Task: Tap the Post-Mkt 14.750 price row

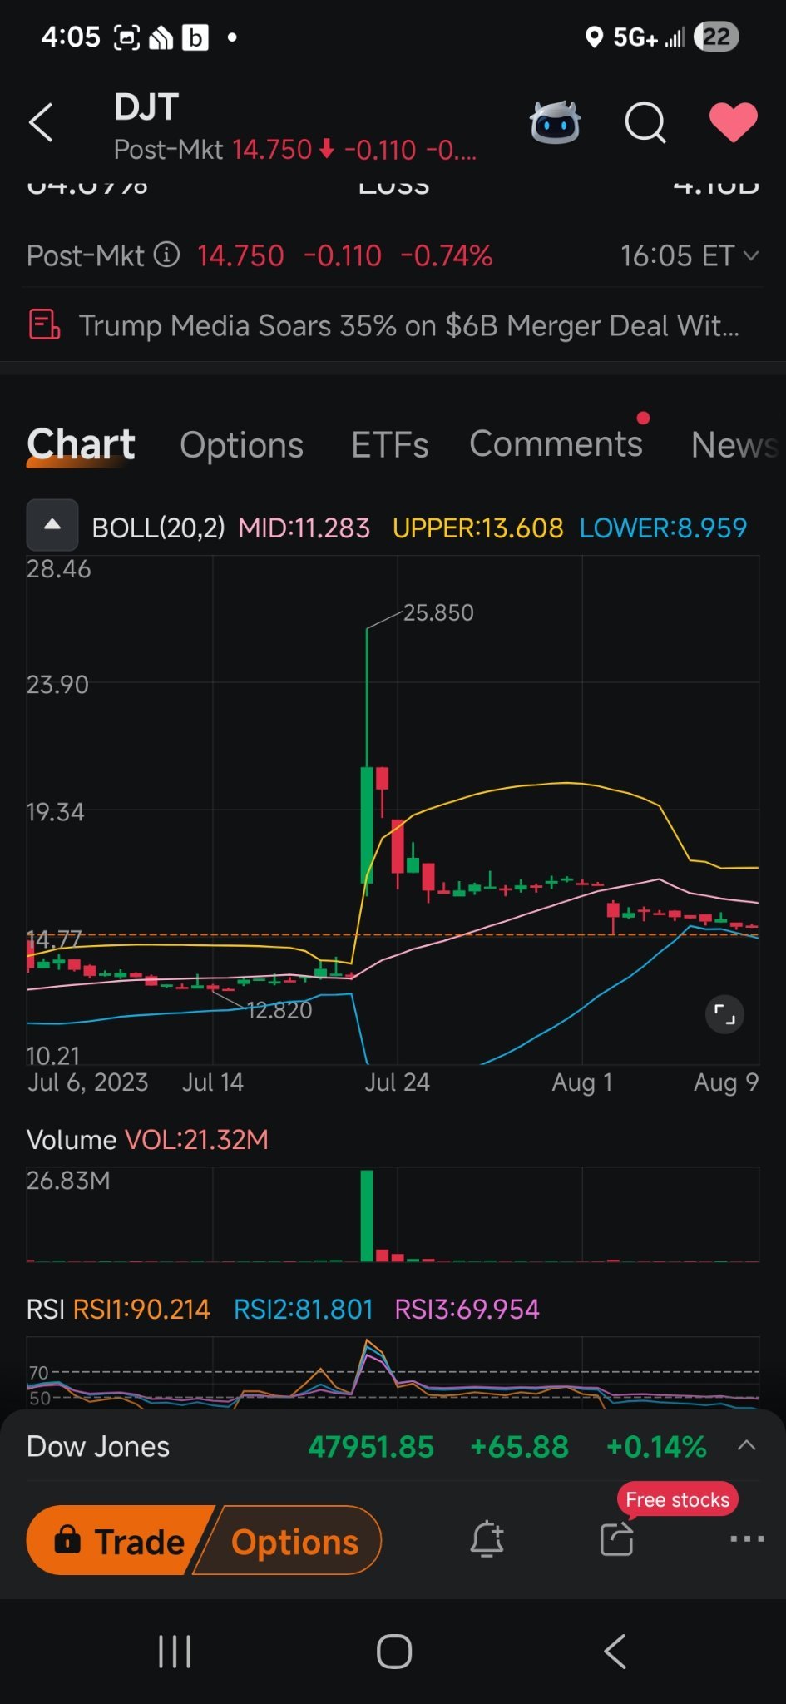Action: click(393, 255)
